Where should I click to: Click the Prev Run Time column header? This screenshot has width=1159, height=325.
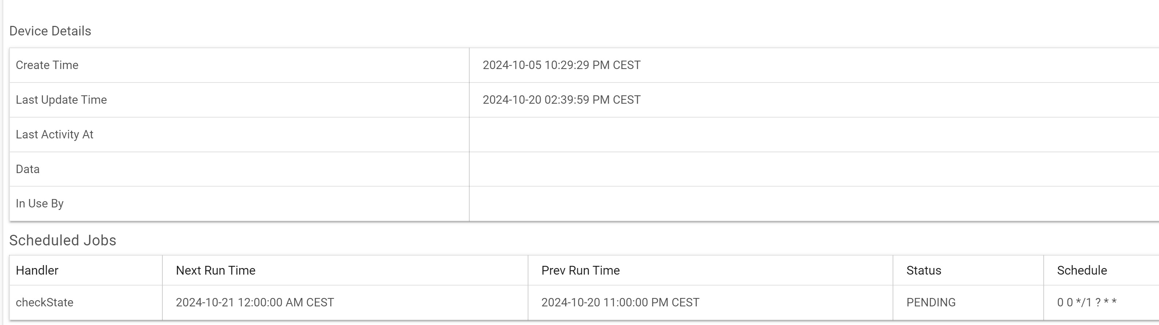tap(580, 271)
